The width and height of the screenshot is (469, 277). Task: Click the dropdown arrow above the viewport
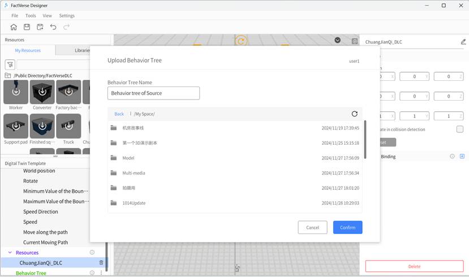[x=338, y=40]
